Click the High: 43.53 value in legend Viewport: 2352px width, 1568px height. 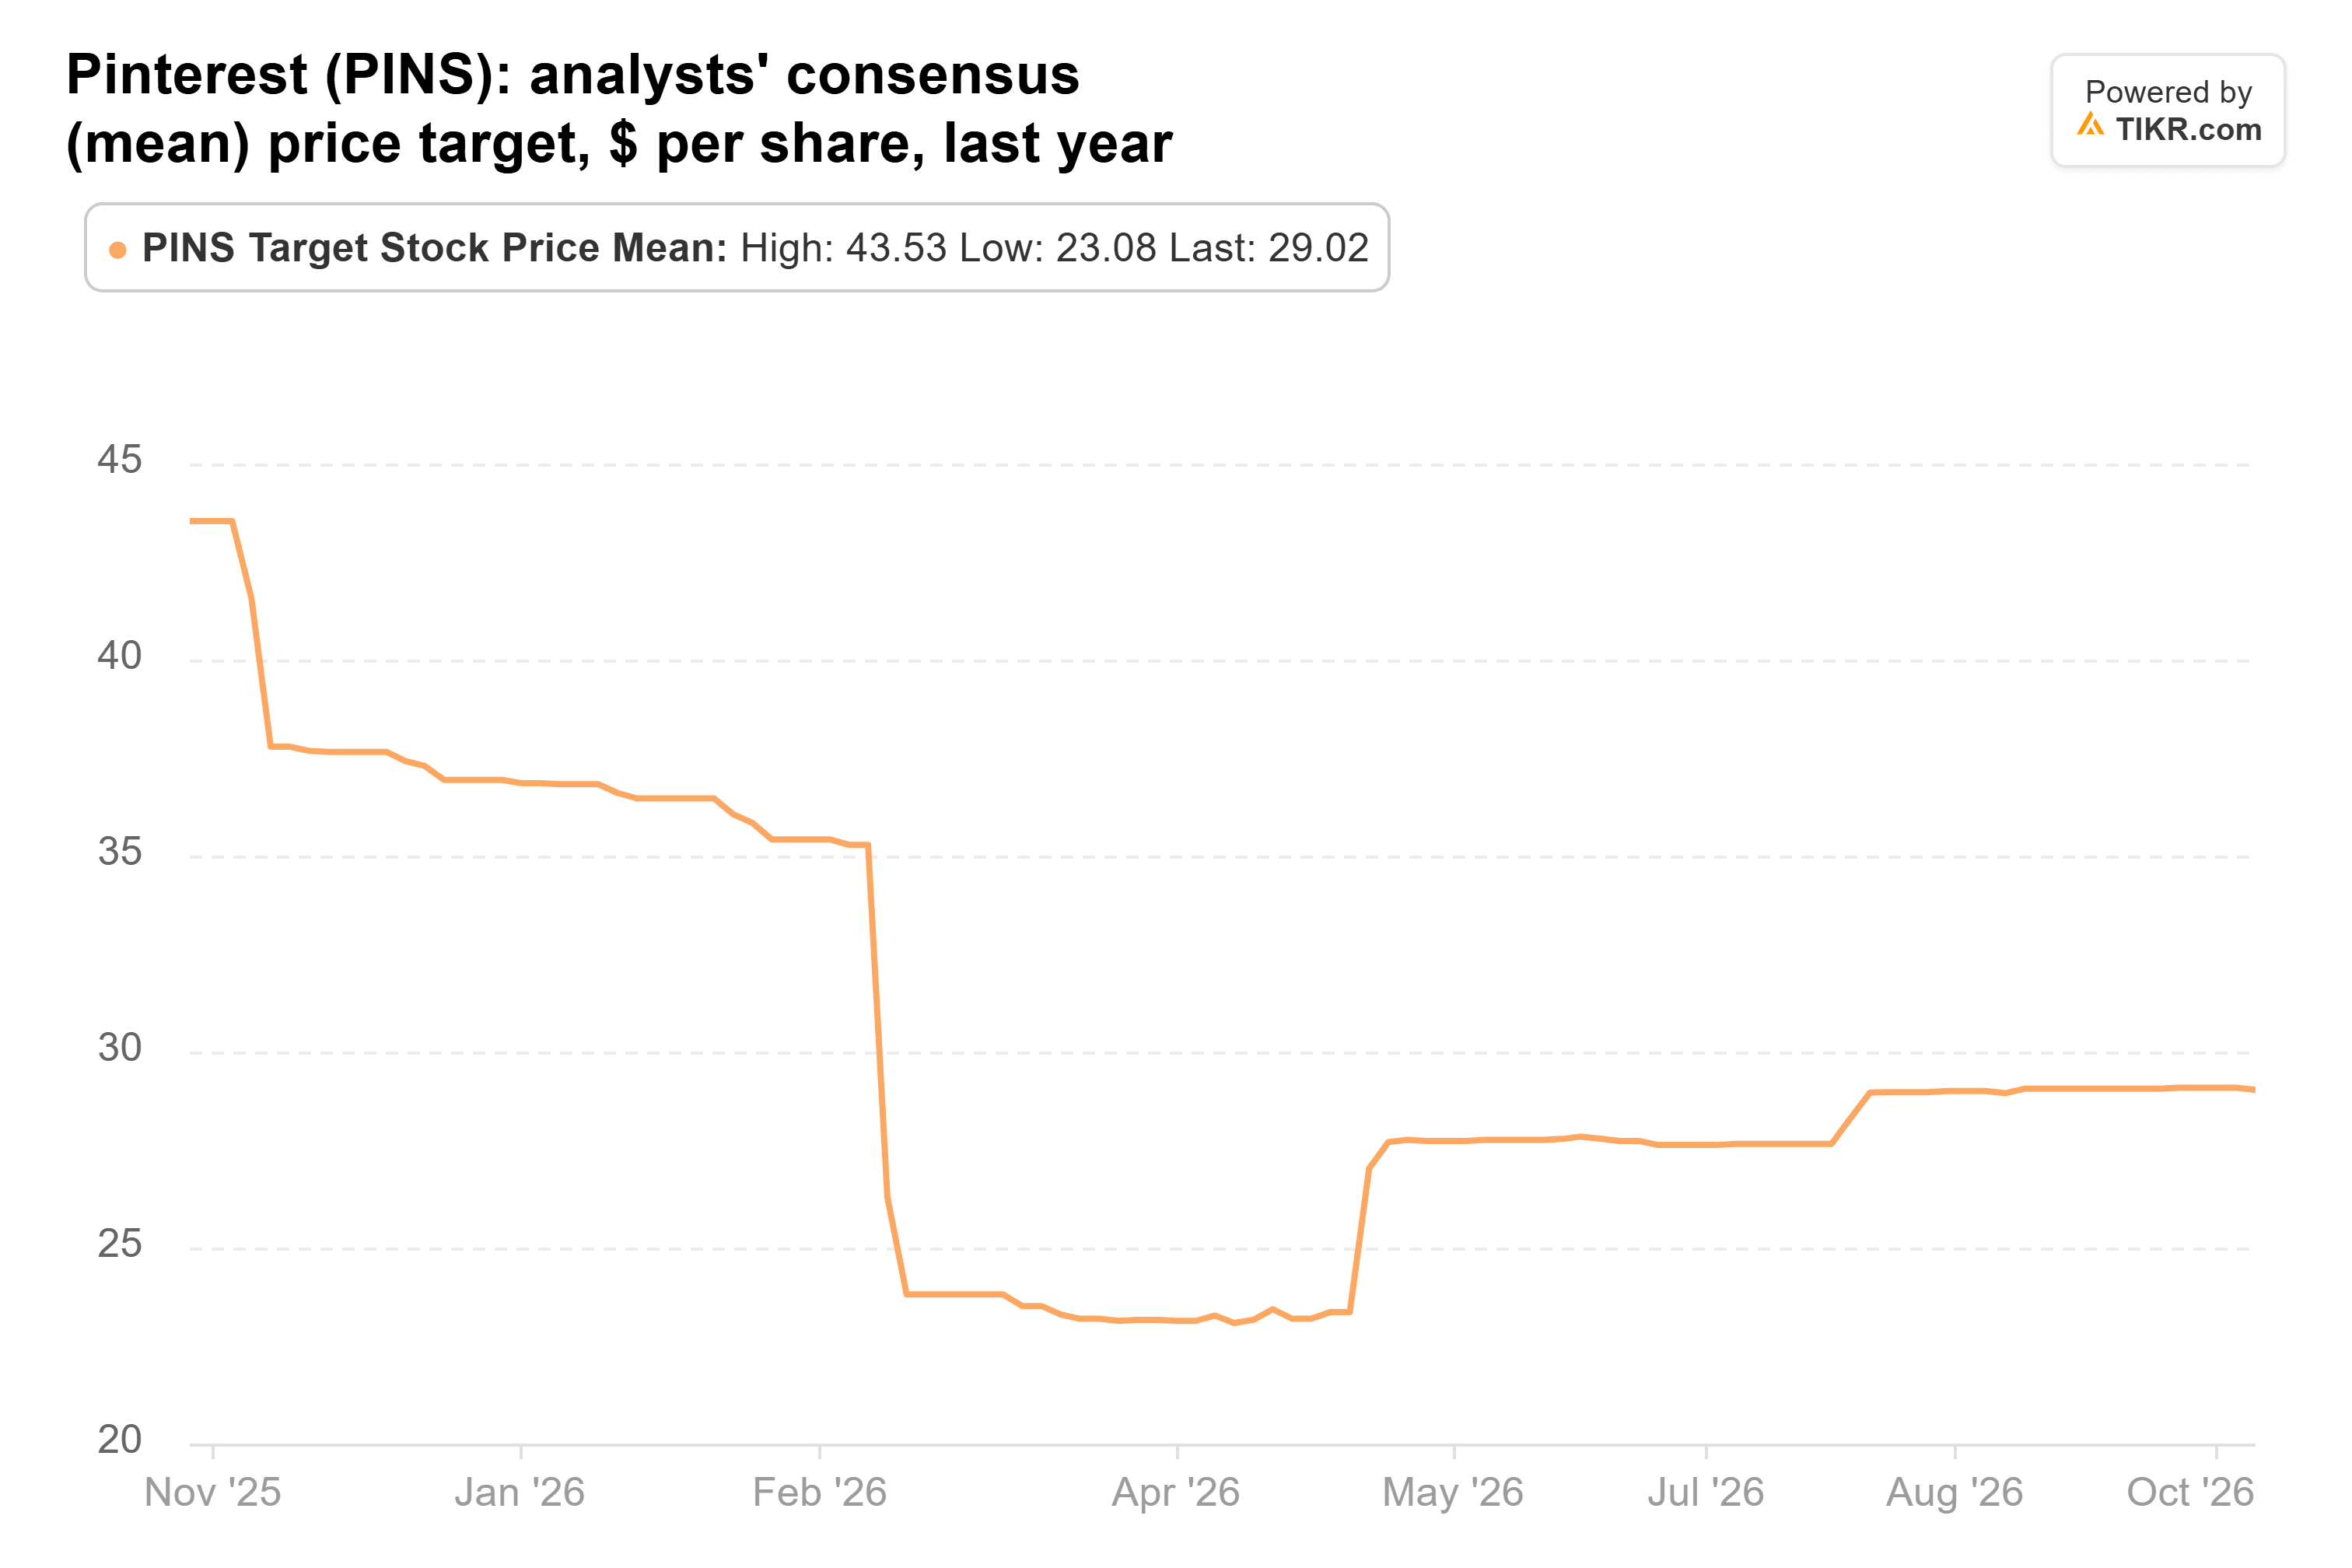(843, 248)
